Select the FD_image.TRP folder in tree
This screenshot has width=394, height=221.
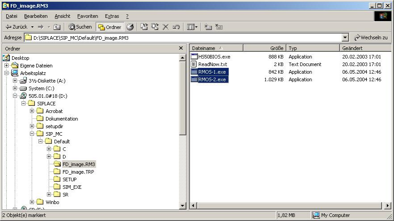tap(78, 172)
